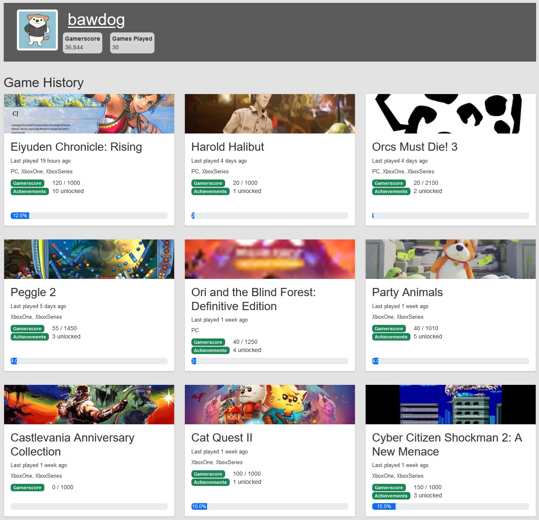Click the Cat Quest II 10.0% progress bar
This screenshot has height=520, width=539.
270,506
